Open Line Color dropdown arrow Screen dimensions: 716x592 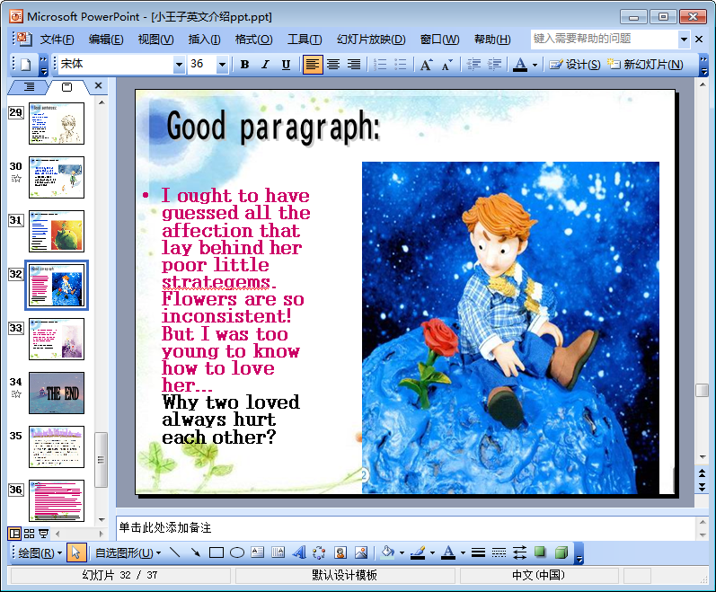coord(432,553)
